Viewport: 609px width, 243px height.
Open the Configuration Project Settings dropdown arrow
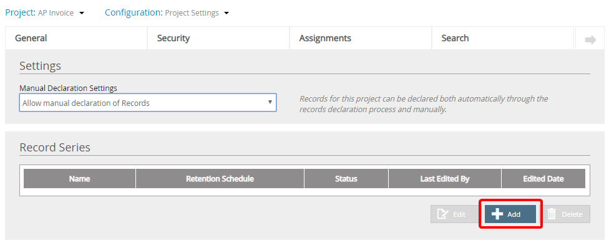[x=227, y=13]
